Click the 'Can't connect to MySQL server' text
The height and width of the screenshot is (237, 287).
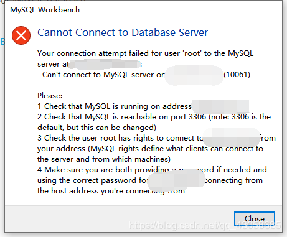(x=103, y=75)
